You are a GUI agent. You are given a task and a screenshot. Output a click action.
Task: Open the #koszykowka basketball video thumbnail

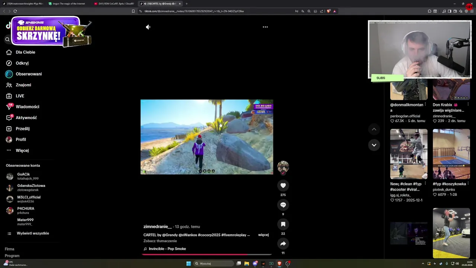click(451, 154)
